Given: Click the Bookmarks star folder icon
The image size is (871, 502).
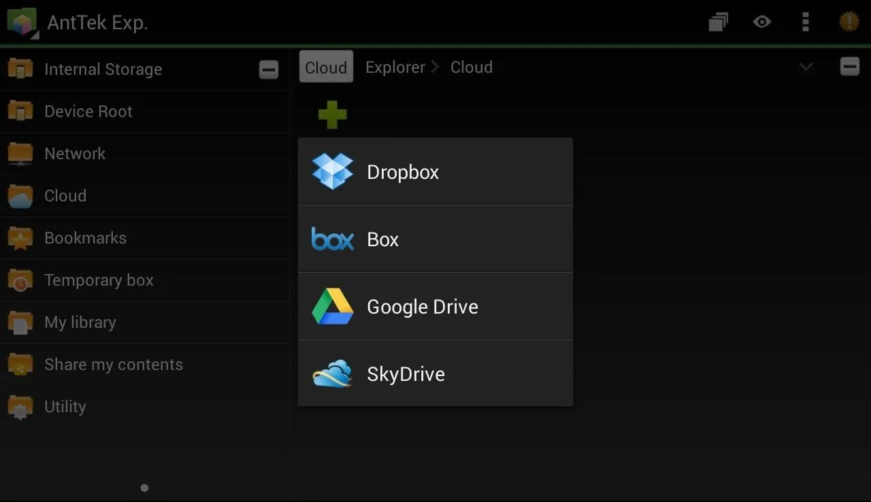Looking at the screenshot, I should (x=20, y=238).
